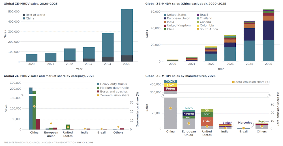Click the 'Year' axis label under global sales chart
The image size is (283, 146).
(79, 69)
